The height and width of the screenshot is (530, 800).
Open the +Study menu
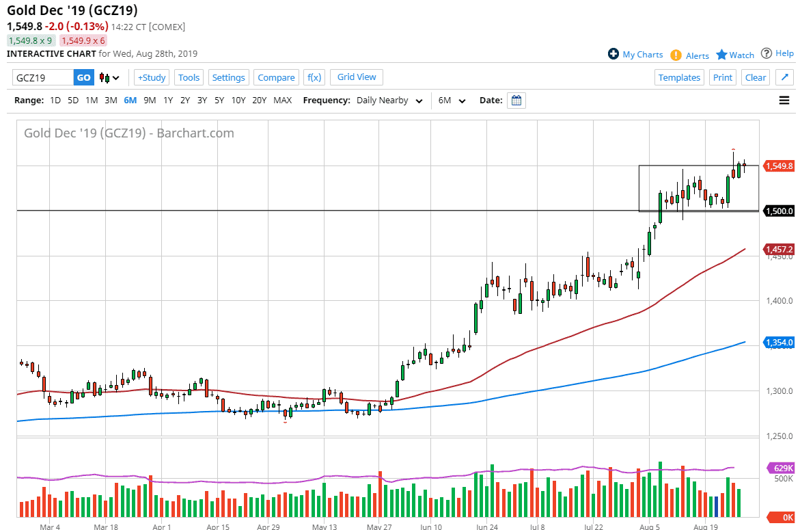pos(152,77)
